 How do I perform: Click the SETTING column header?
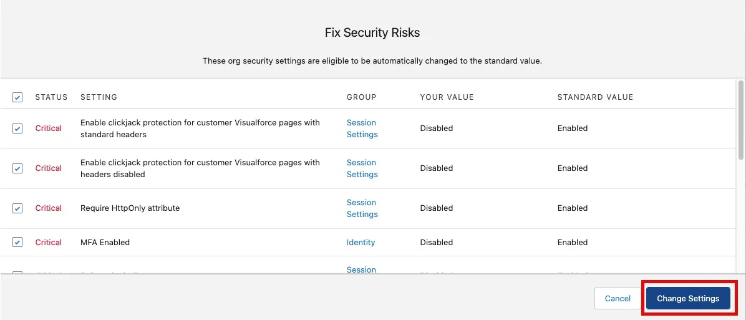click(99, 97)
